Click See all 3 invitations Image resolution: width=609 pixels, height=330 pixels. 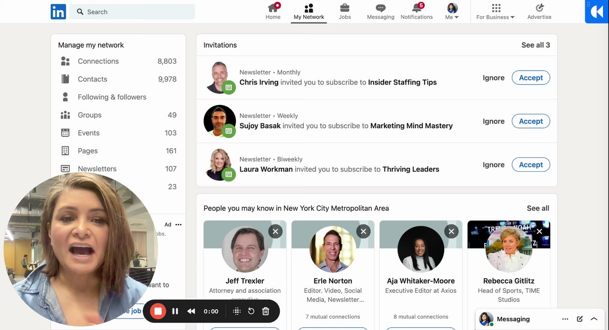click(536, 45)
